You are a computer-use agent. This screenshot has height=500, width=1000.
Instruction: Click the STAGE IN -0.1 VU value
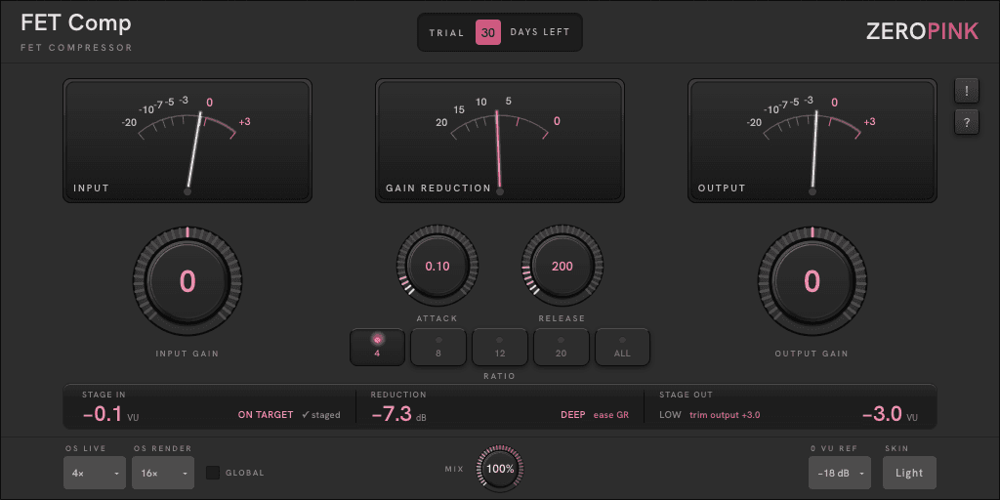pyautogui.click(x=111, y=414)
